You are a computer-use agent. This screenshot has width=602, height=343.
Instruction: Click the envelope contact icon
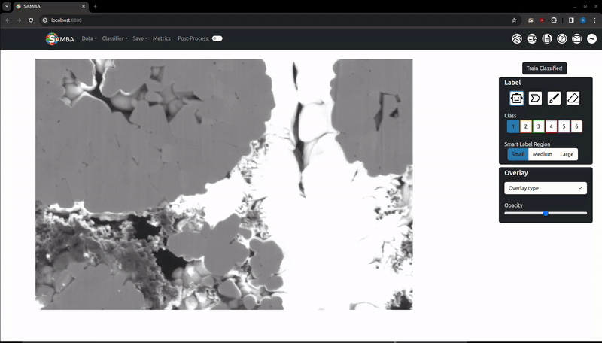tap(576, 39)
